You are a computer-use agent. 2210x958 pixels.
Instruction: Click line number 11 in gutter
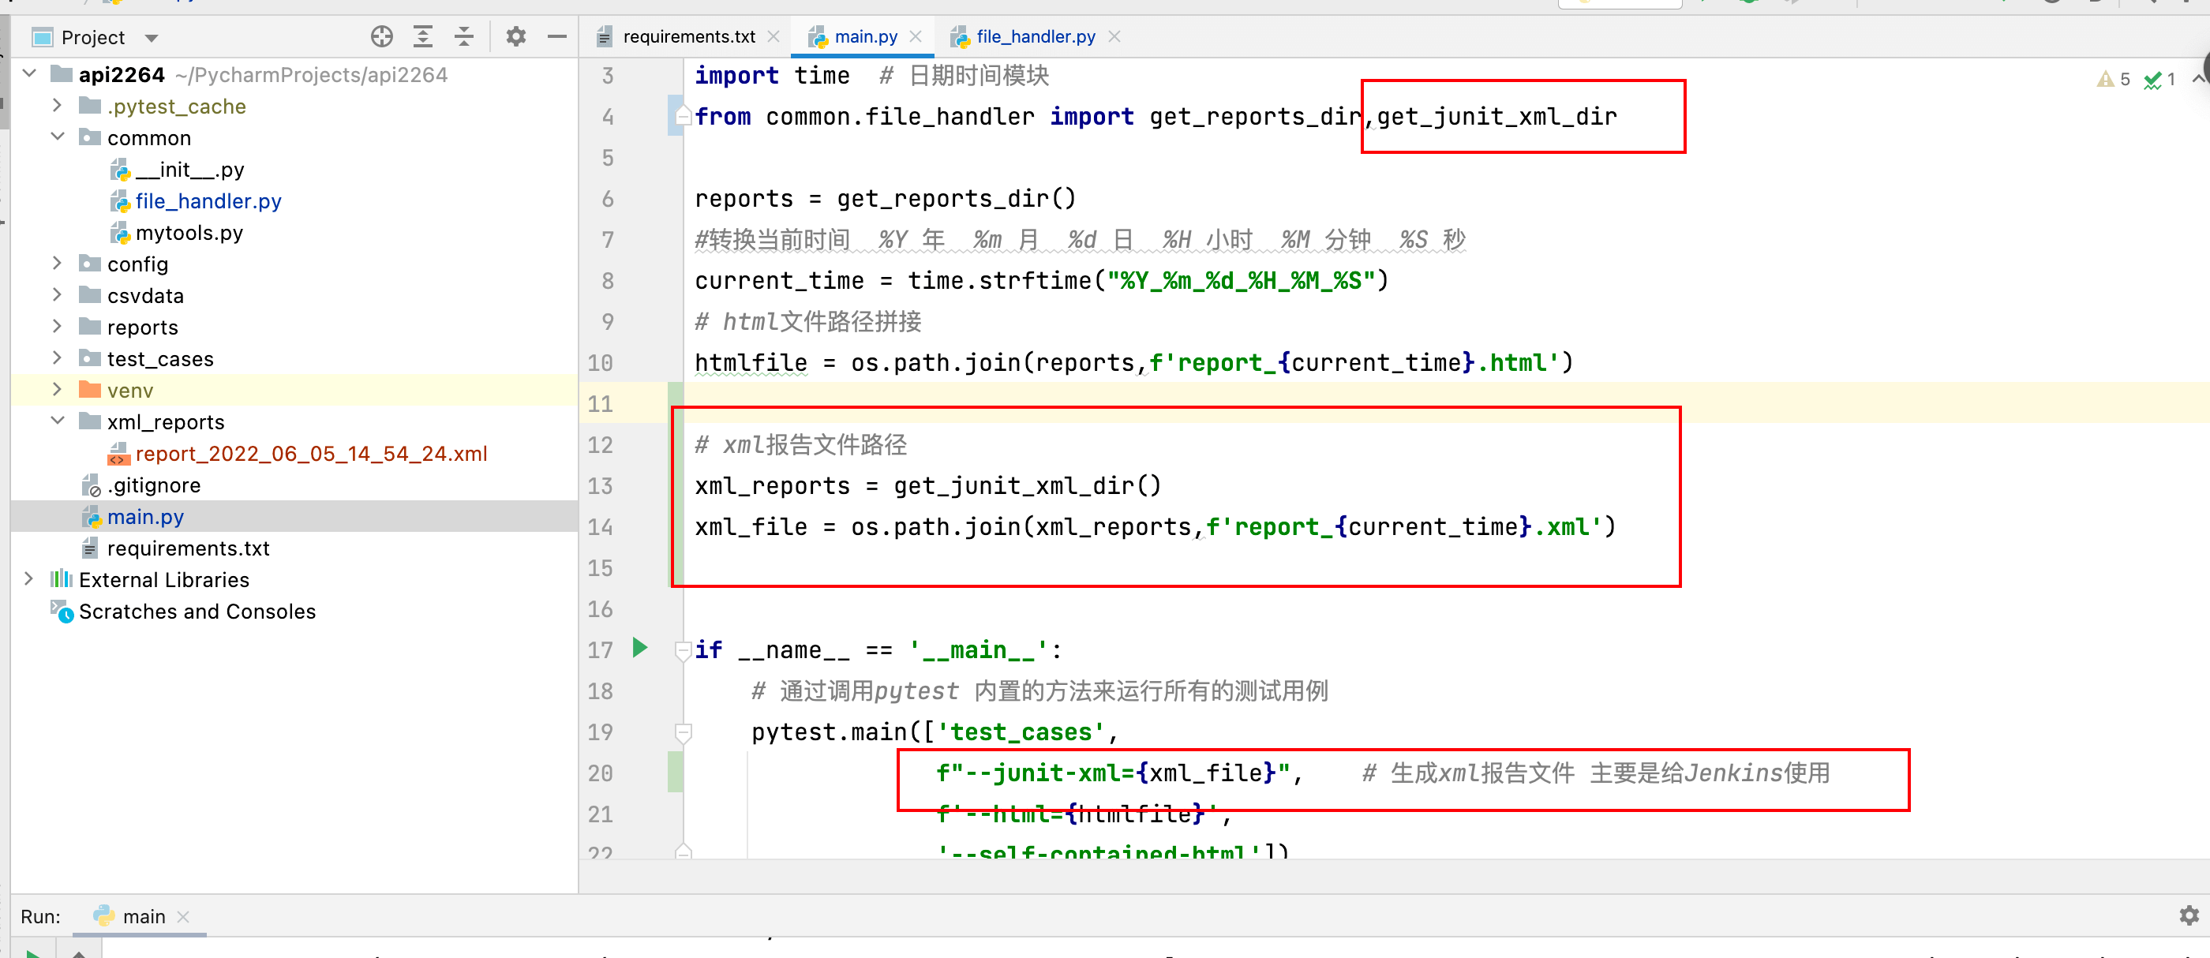click(601, 404)
